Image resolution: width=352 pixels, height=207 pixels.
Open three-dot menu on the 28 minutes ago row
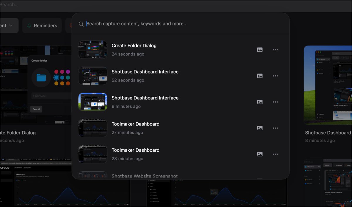tap(275, 154)
